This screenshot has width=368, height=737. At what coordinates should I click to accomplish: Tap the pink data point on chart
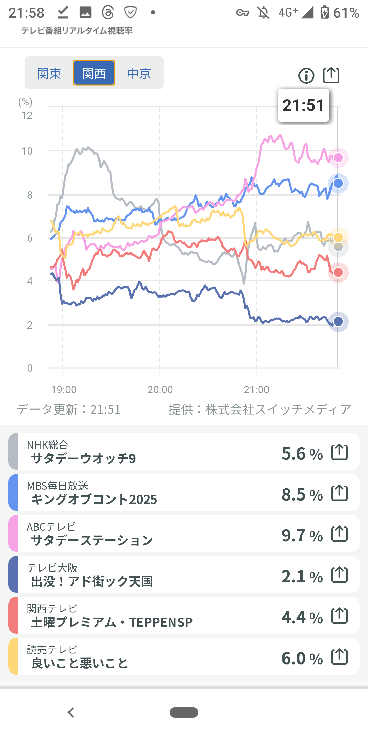pyautogui.click(x=338, y=158)
